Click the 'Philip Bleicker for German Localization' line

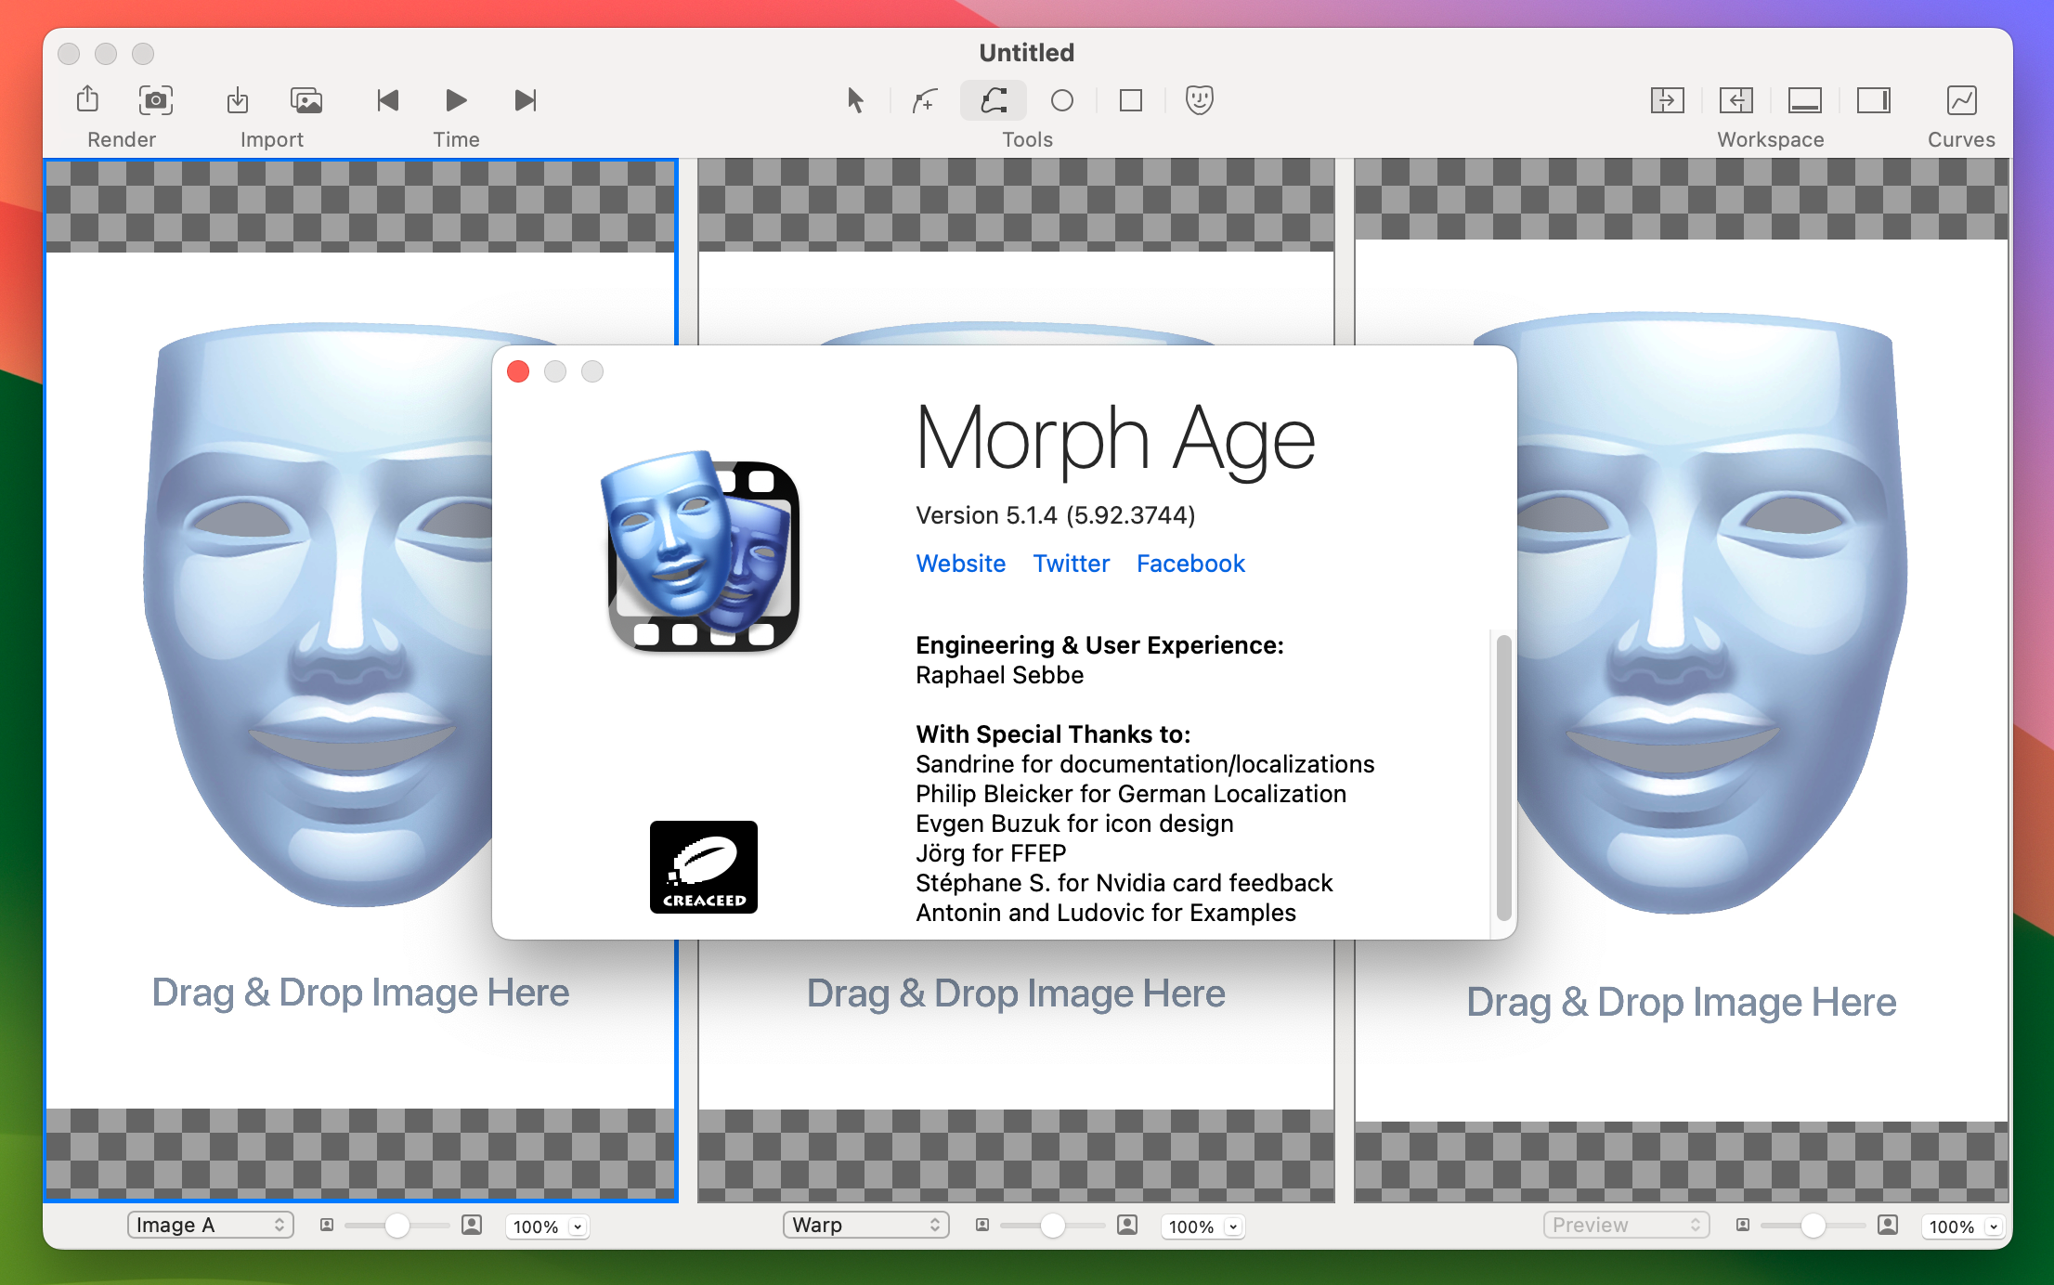click(x=1131, y=794)
